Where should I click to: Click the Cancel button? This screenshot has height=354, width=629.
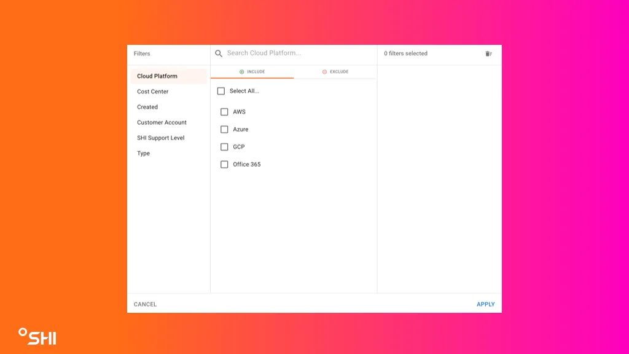pos(145,304)
